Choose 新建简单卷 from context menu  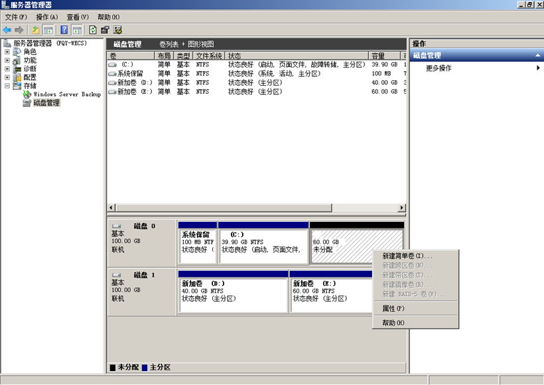coord(407,256)
